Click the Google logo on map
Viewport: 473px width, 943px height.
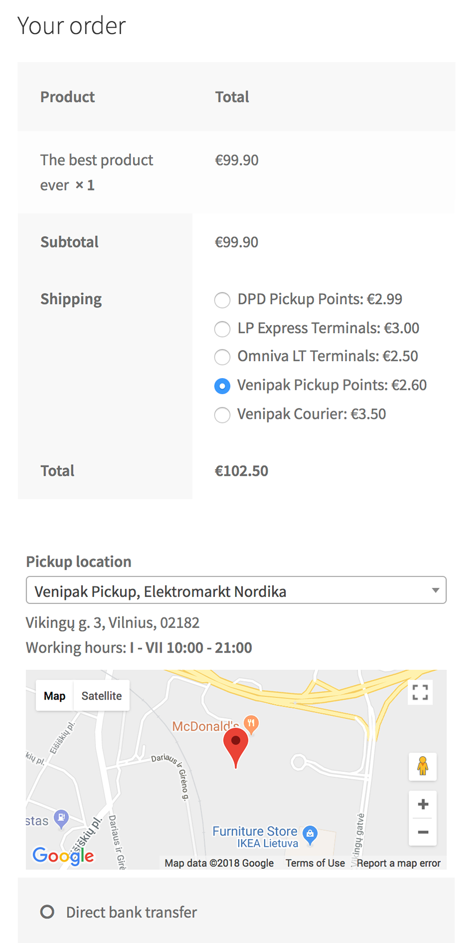coord(63,855)
